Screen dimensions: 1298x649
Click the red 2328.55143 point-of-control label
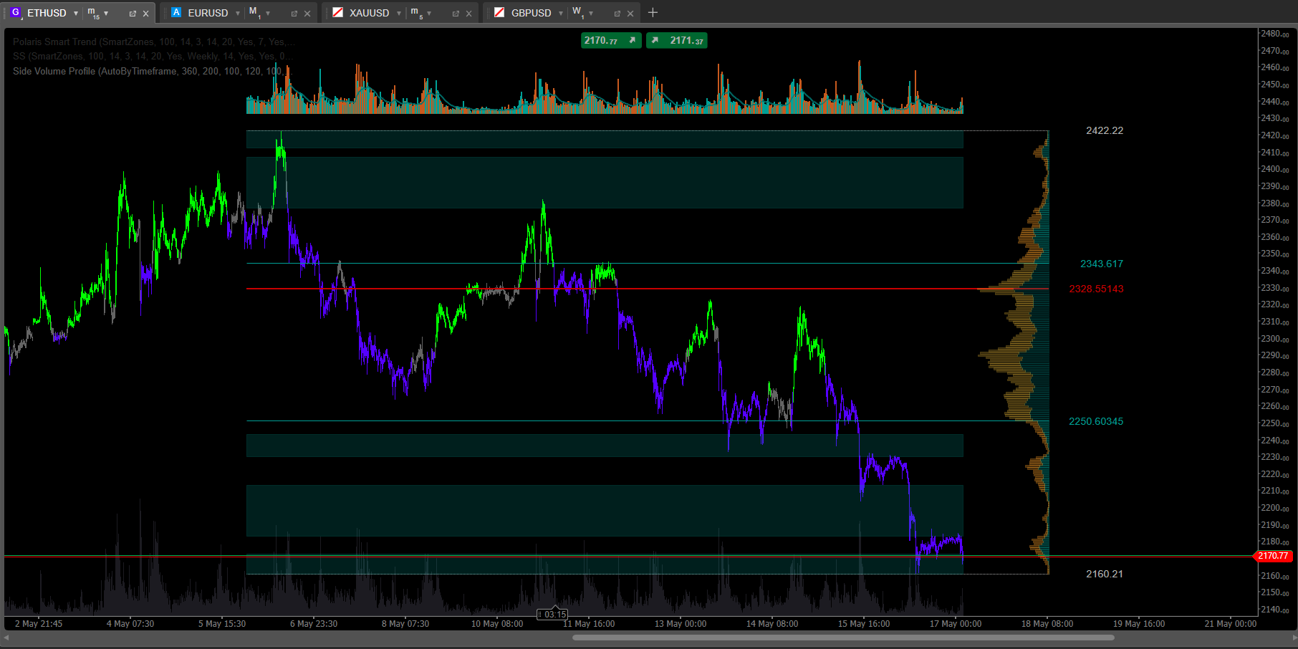1096,289
